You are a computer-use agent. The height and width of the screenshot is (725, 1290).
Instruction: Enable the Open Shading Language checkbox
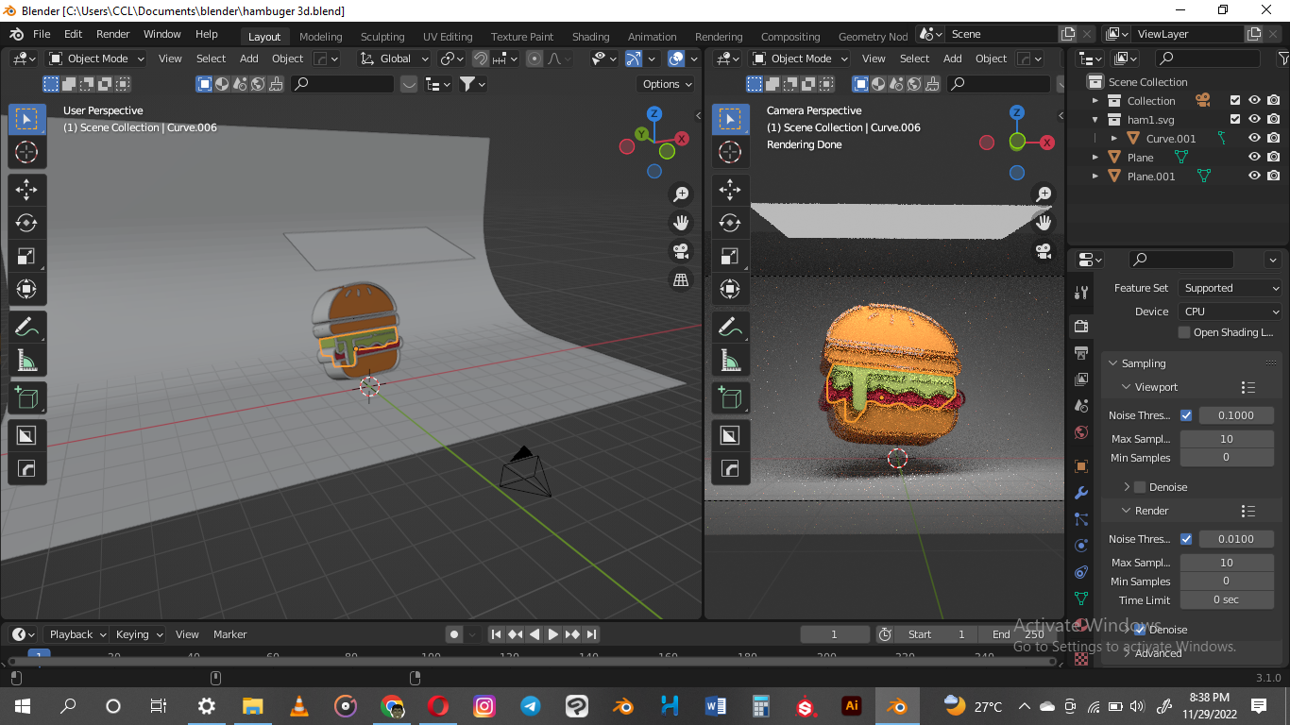pyautogui.click(x=1184, y=332)
